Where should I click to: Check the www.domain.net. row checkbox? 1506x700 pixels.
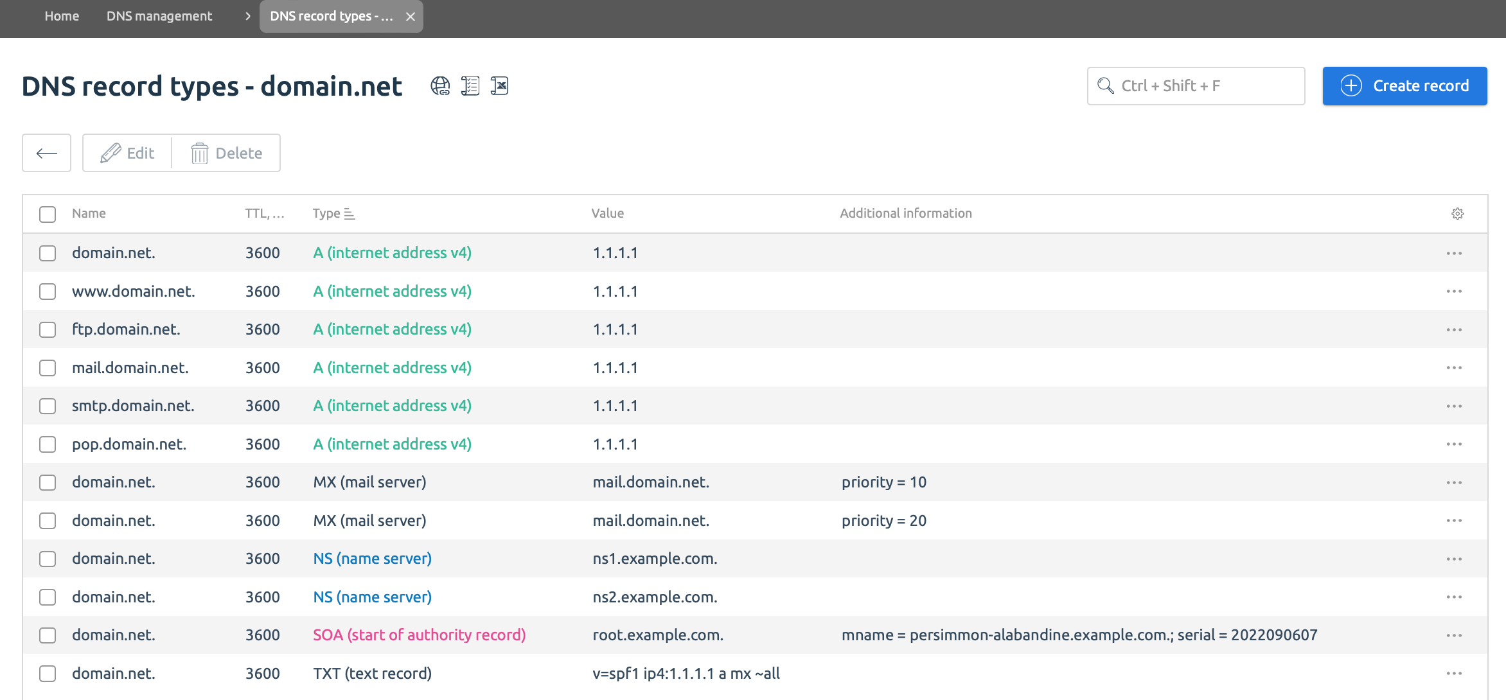(48, 292)
